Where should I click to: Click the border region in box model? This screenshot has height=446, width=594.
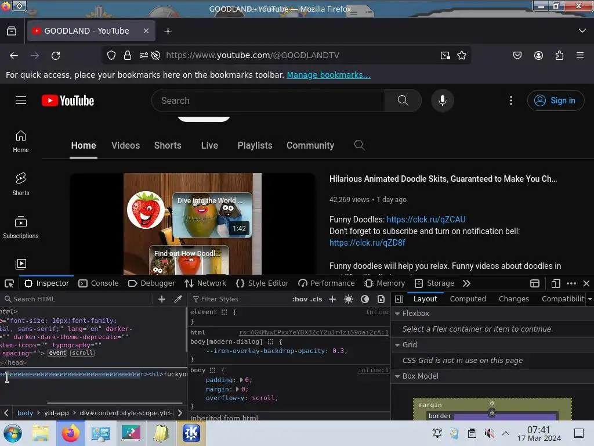click(440, 416)
